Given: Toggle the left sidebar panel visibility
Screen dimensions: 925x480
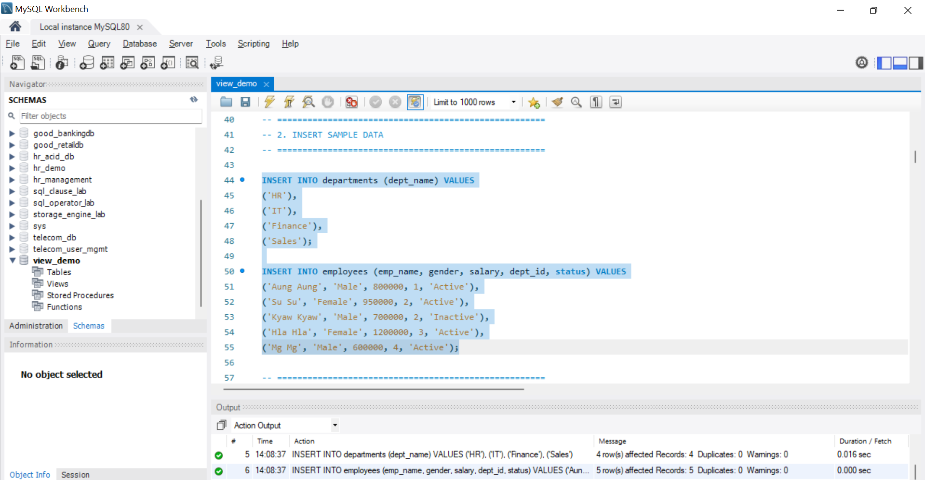Looking at the screenshot, I should pos(884,63).
